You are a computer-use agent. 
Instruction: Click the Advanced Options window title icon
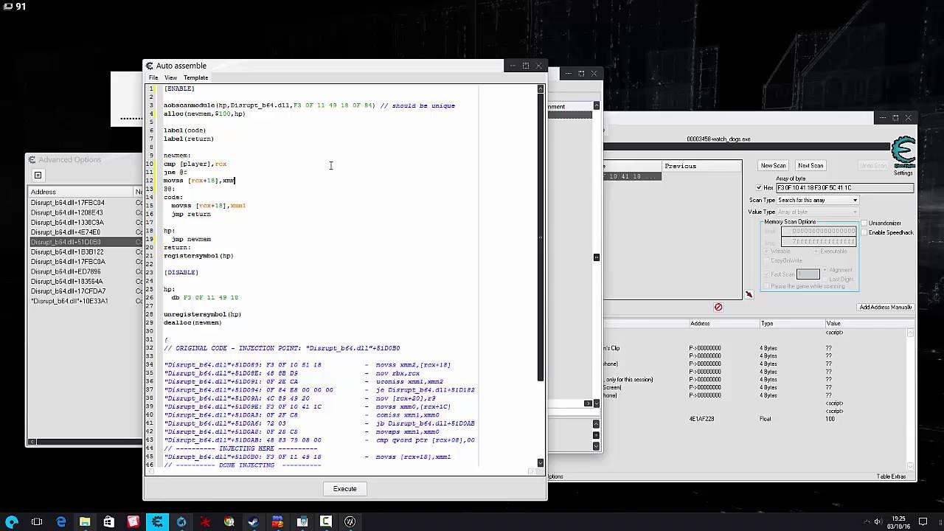pyautogui.click(x=32, y=159)
